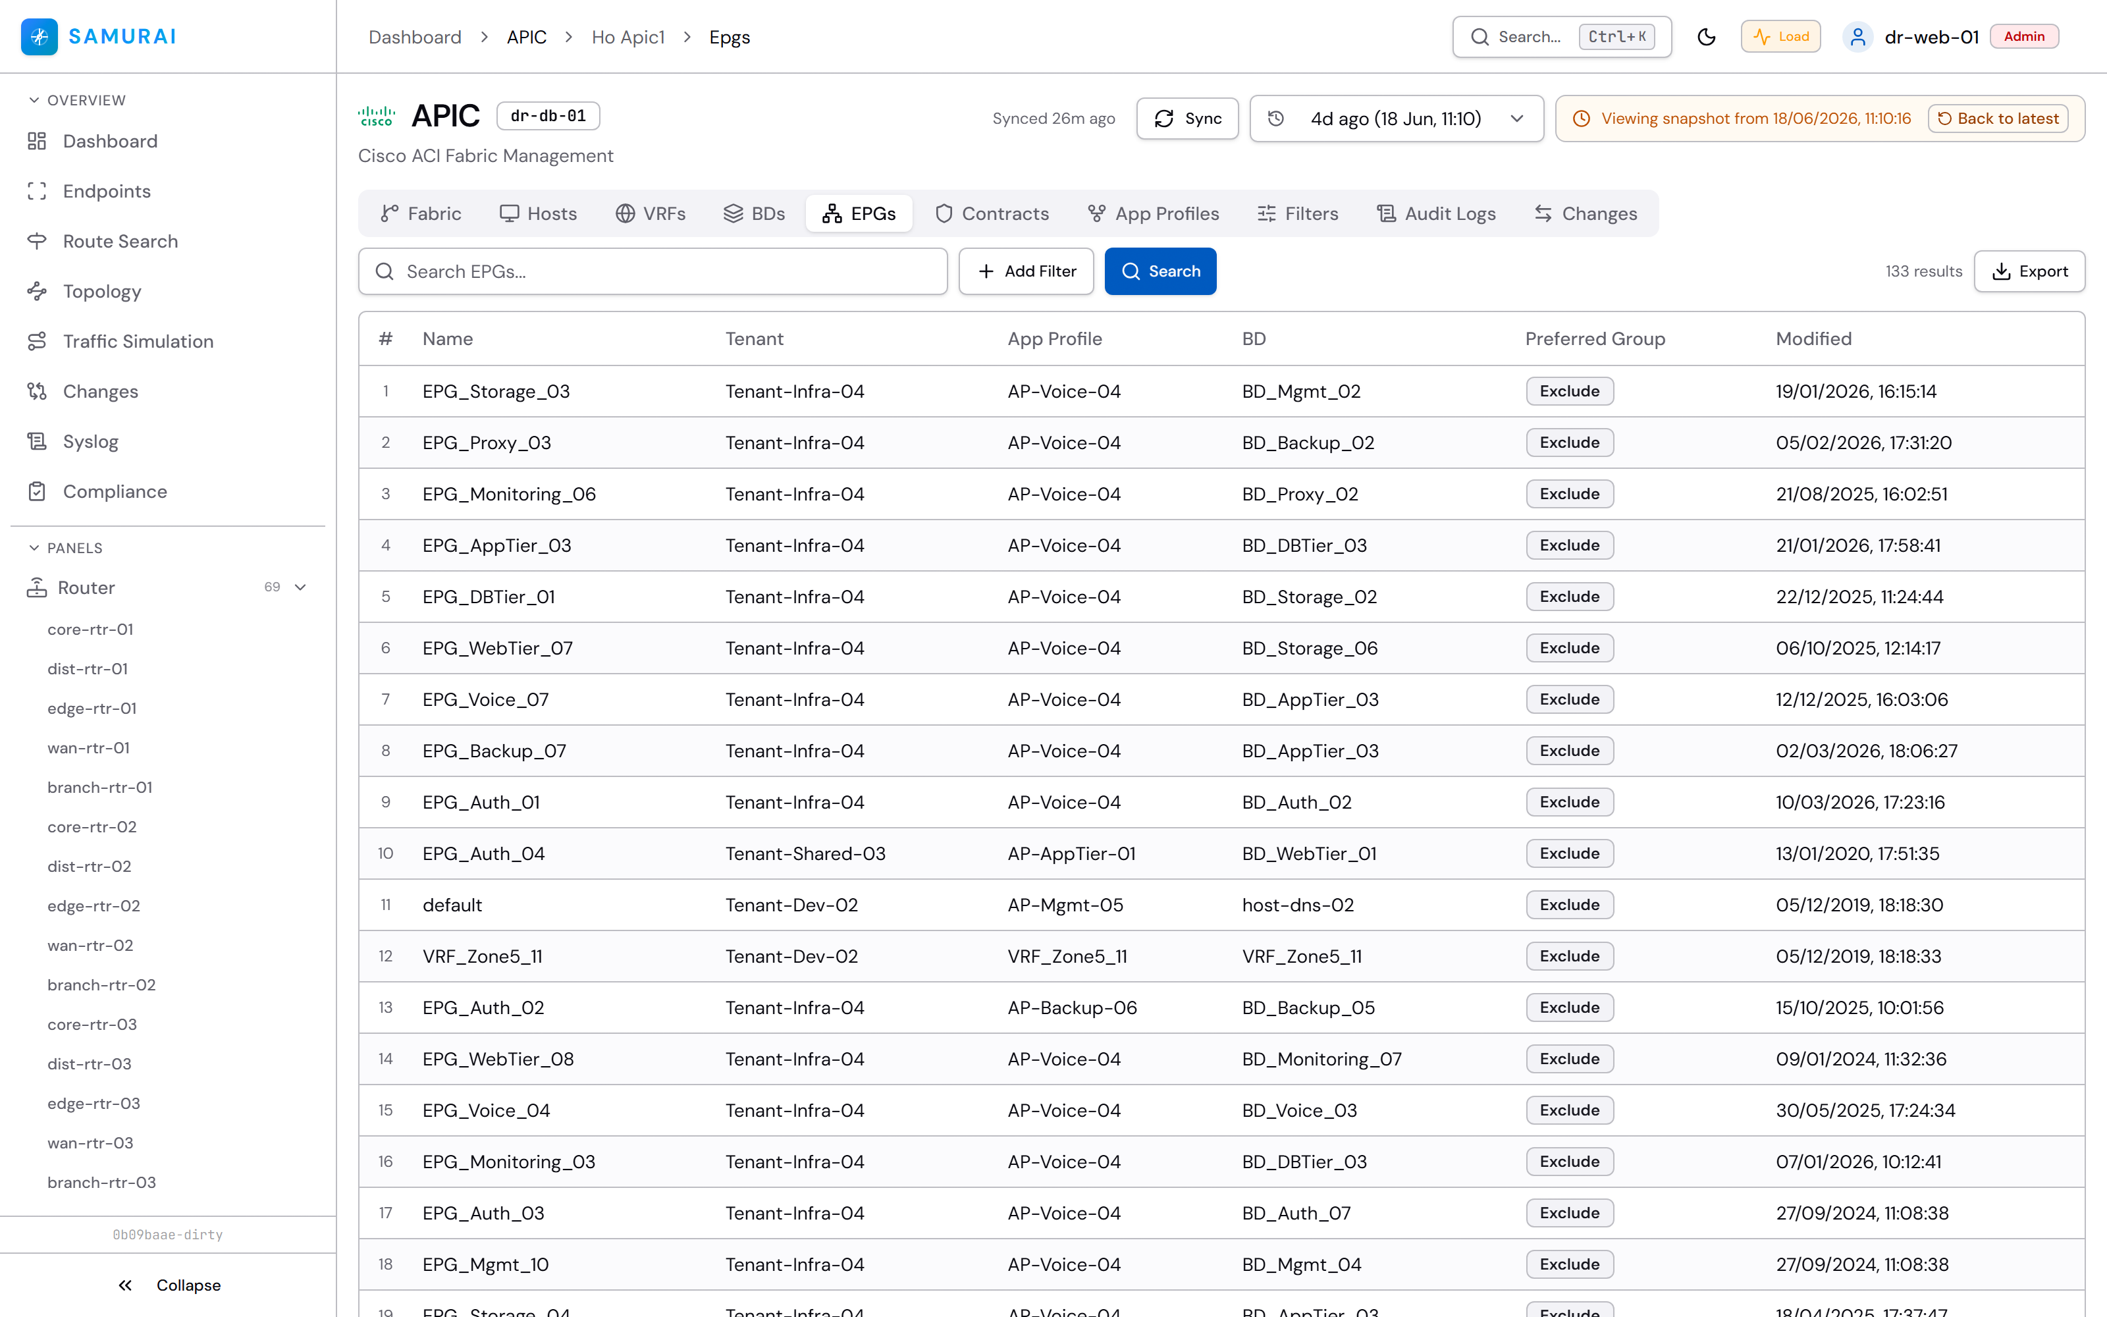Collapse the Router panel chevron

[x=300, y=587]
